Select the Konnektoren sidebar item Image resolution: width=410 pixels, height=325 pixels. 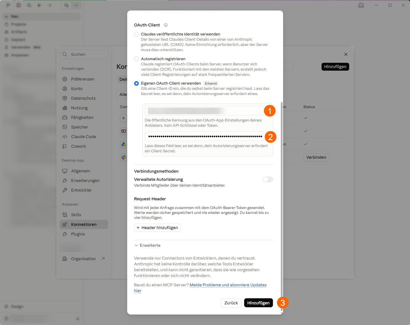[84, 224]
